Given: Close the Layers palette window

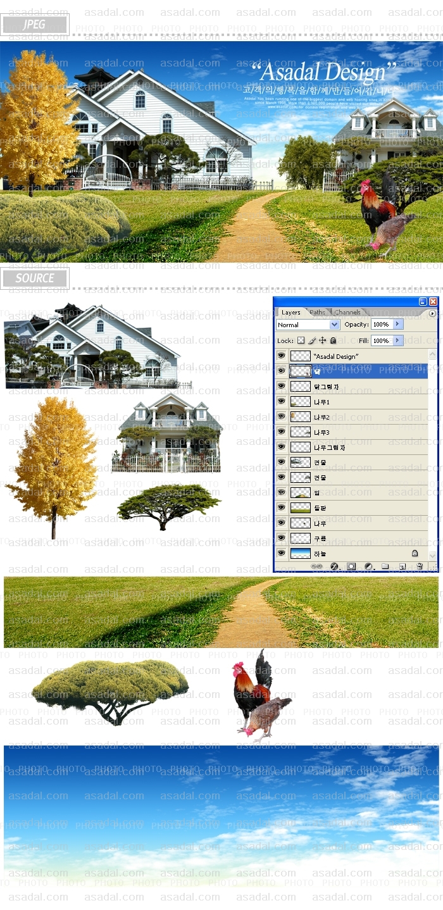Looking at the screenshot, I should point(433,302).
